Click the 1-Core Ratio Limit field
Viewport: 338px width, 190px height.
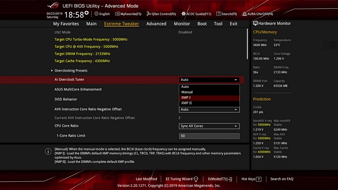click(x=209, y=136)
